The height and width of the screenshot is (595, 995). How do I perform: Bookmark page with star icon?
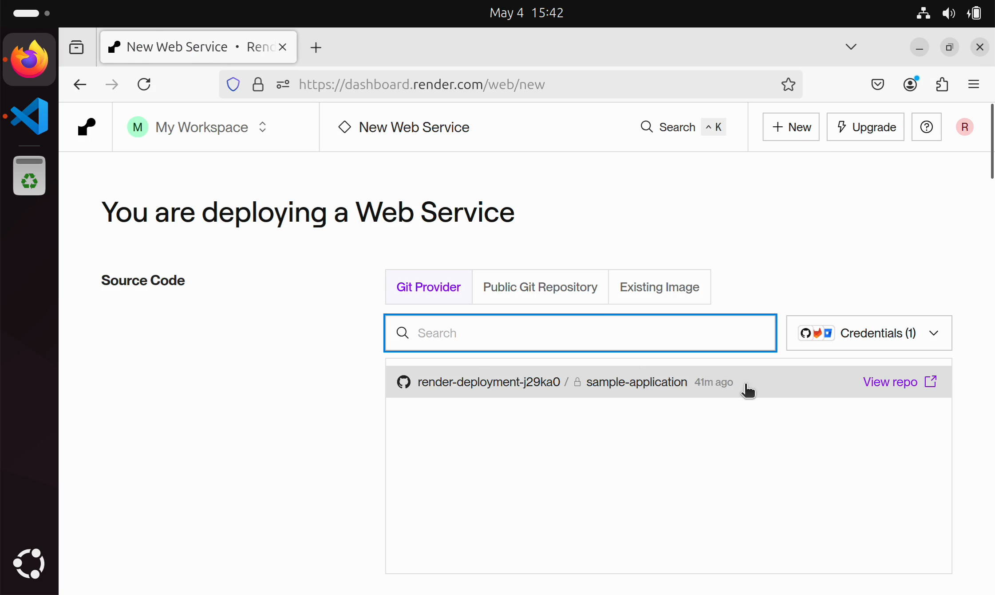click(788, 84)
